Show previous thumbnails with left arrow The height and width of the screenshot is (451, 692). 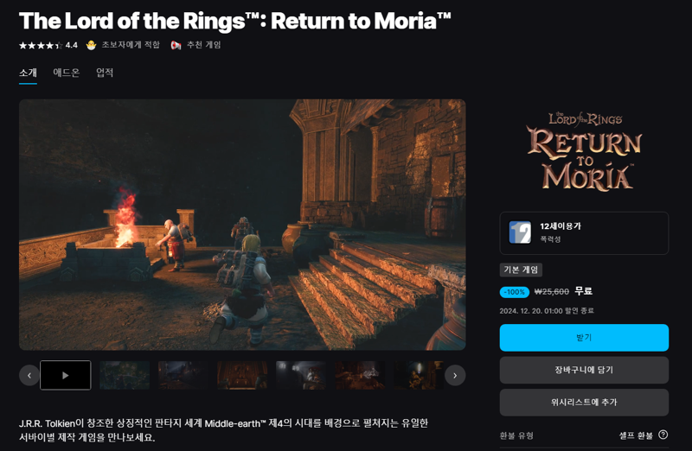29,376
